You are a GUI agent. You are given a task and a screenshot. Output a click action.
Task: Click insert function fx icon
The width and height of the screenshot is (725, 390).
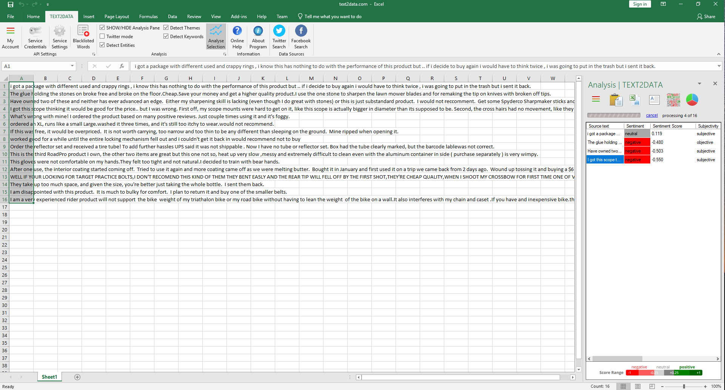click(x=122, y=66)
